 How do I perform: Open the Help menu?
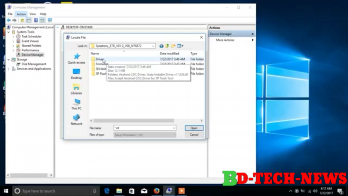pos(43,14)
